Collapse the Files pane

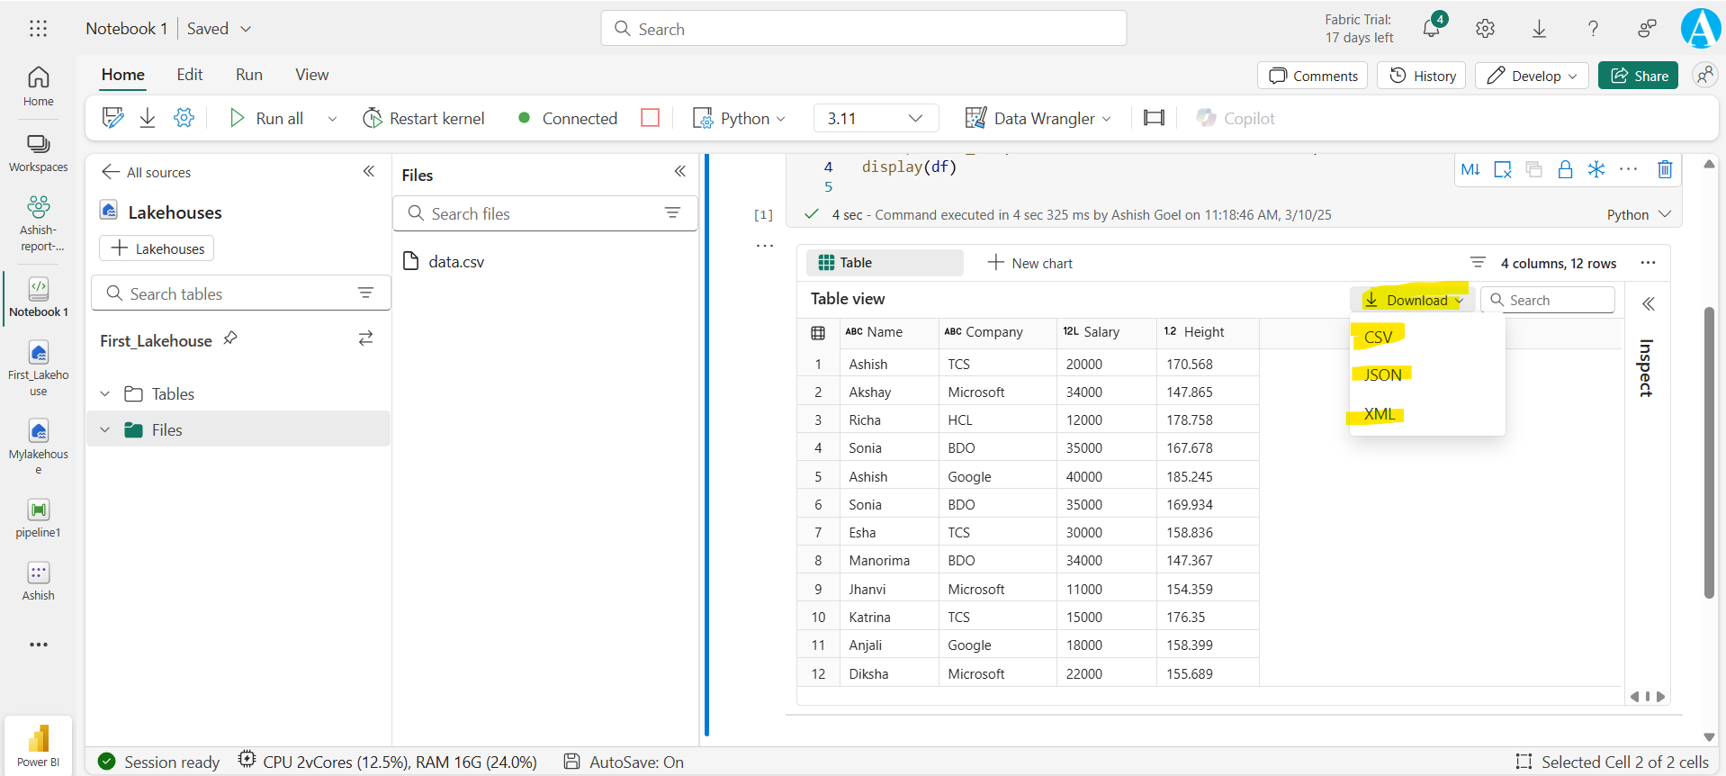pyautogui.click(x=679, y=172)
